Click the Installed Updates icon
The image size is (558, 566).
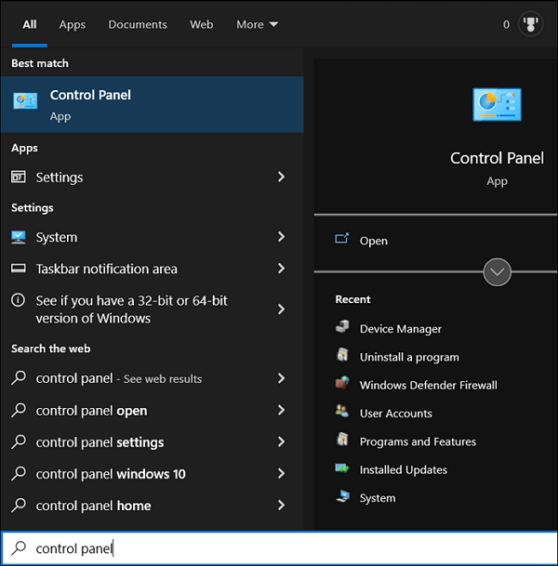342,469
